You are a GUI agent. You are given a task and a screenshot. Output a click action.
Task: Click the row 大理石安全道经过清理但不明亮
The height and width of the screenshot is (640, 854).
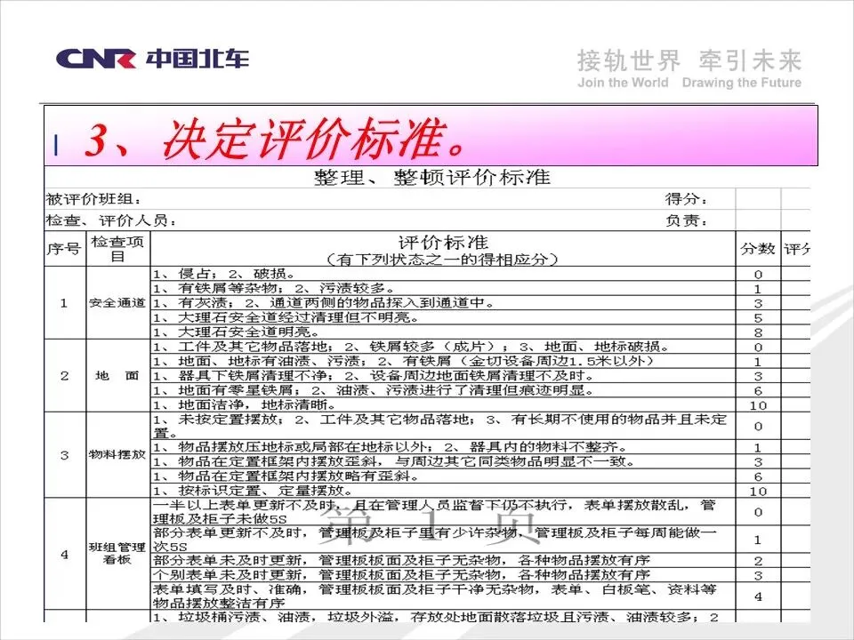443,317
